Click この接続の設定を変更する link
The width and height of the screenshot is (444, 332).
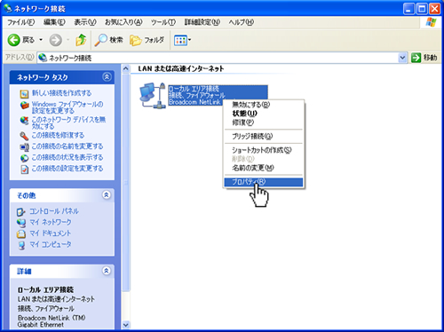pos(67,169)
